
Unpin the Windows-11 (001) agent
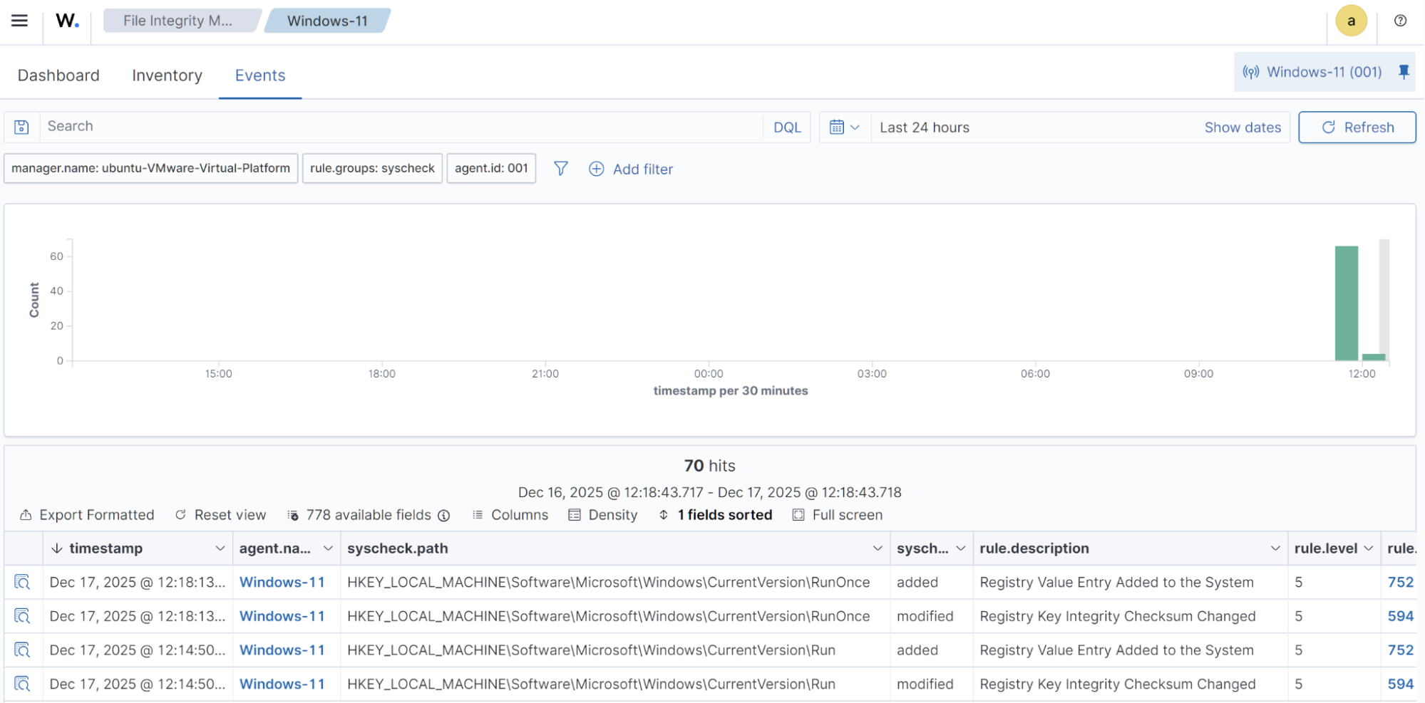(1403, 71)
